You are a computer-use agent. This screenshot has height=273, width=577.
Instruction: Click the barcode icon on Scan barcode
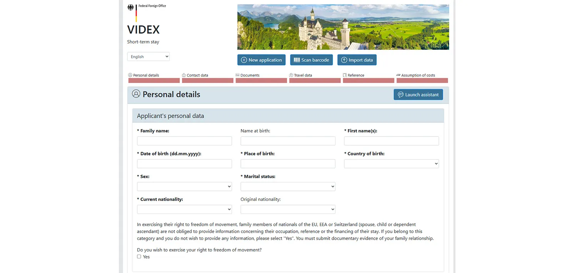[297, 60]
